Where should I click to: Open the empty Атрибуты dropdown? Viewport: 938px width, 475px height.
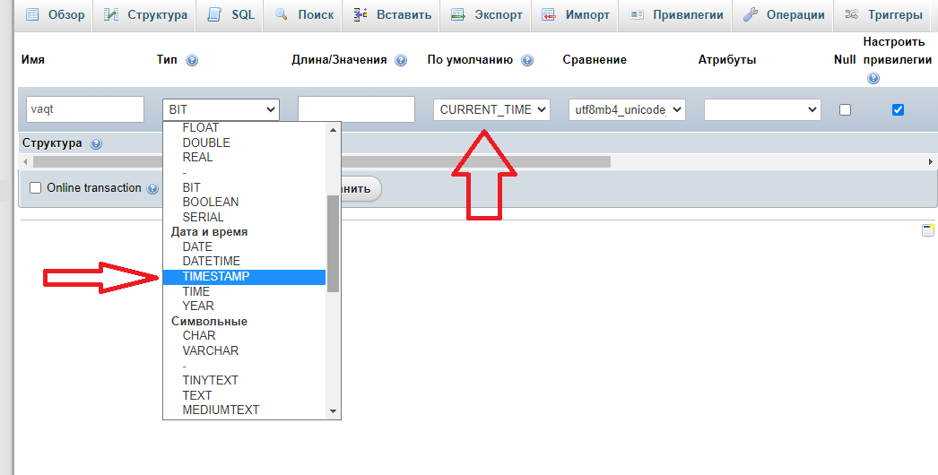point(762,109)
